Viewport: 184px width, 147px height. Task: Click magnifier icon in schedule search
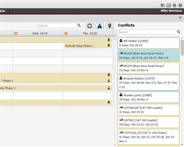(79, 26)
